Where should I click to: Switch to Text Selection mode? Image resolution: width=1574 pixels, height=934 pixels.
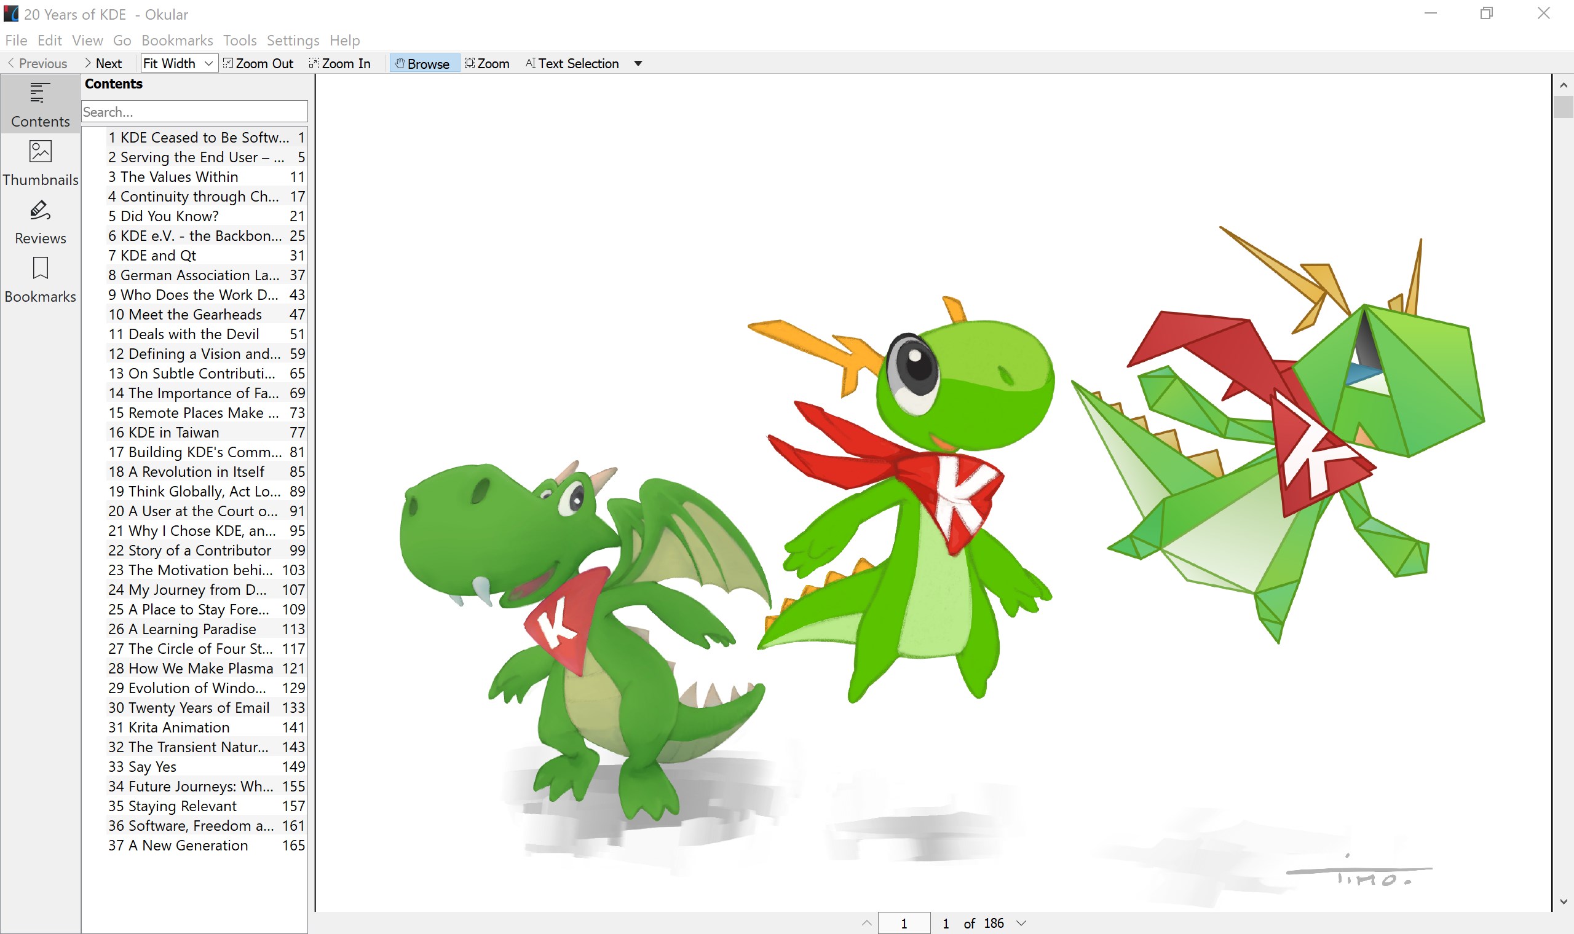tap(571, 63)
